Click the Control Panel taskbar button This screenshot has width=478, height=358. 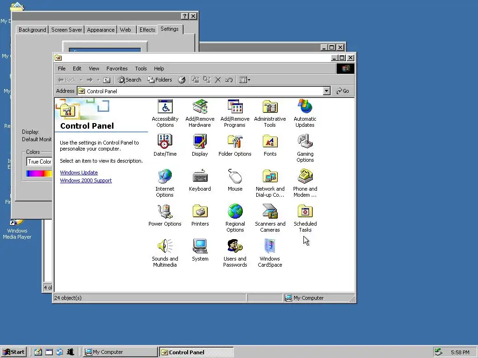coord(197,352)
